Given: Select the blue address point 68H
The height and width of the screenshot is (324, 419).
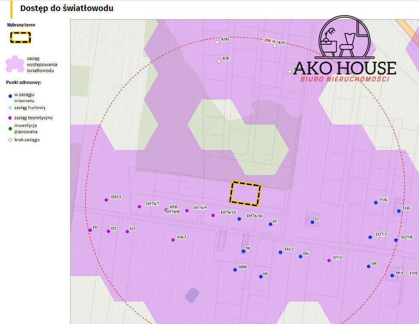Looking at the screenshot, I should (x=235, y=270).
